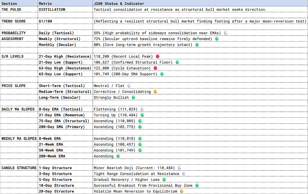Click the Section column header
The width and height of the screenshot is (308, 194).
tap(9, 3)
